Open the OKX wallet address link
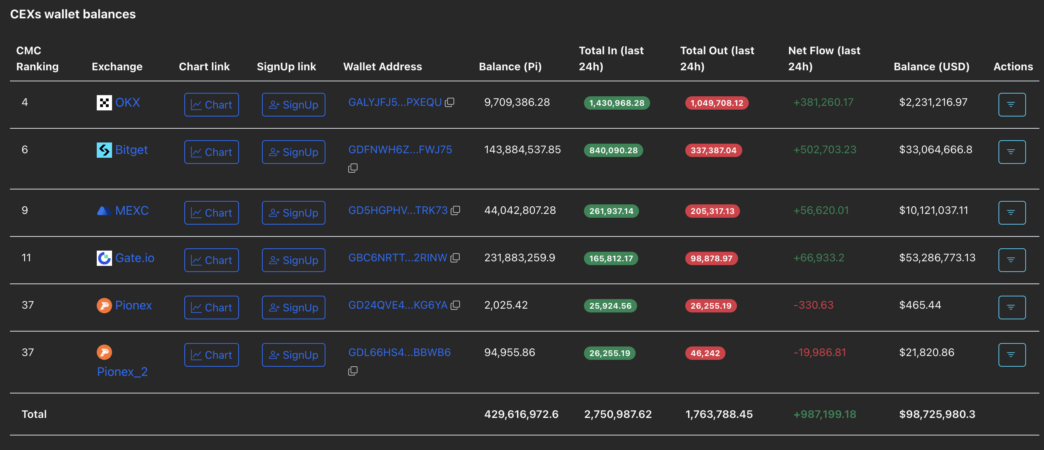This screenshot has height=450, width=1044. [395, 102]
